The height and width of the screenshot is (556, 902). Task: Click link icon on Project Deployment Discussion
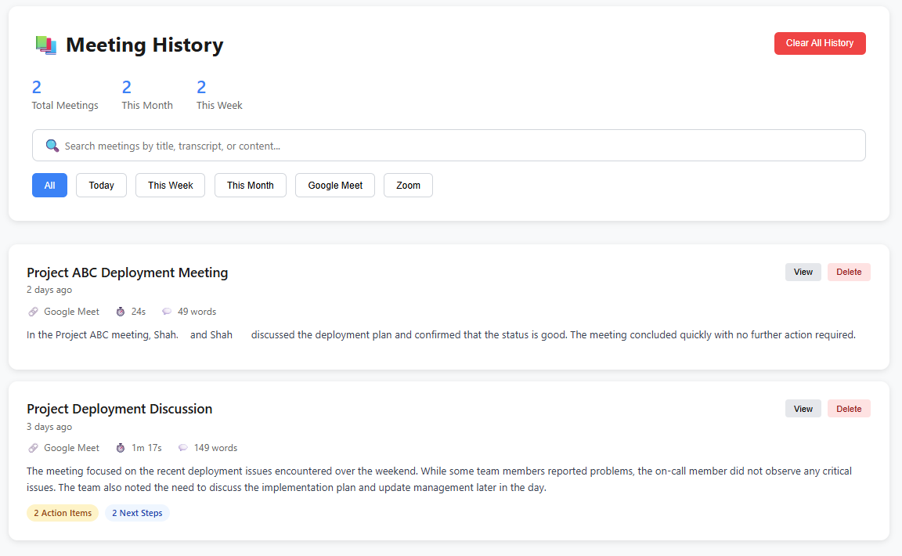coord(33,448)
